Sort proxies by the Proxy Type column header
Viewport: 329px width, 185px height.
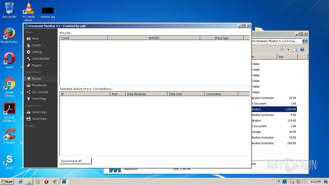coord(222,38)
